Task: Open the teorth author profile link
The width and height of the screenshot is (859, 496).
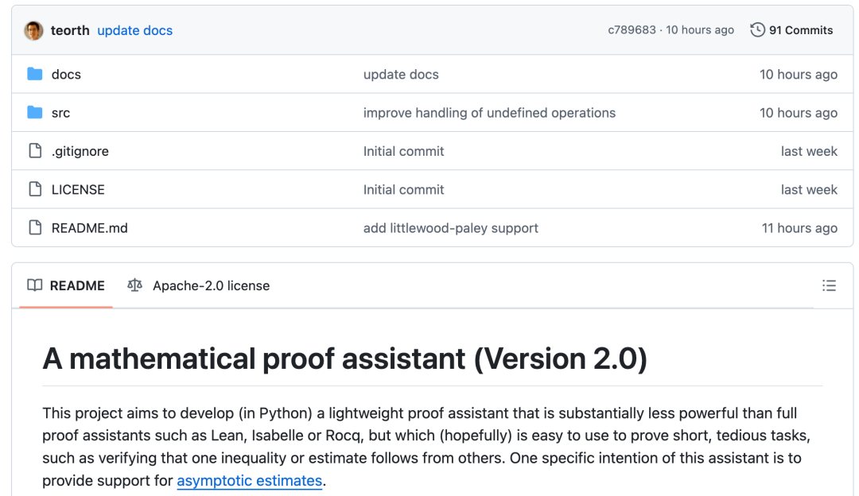Action: (69, 30)
